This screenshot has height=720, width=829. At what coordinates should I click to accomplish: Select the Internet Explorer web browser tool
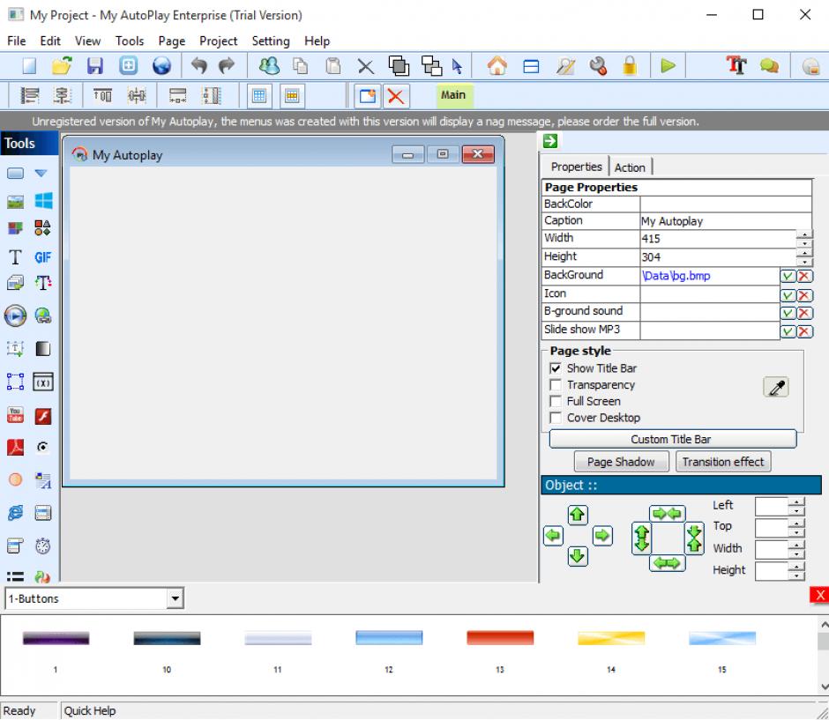pyautogui.click(x=15, y=513)
